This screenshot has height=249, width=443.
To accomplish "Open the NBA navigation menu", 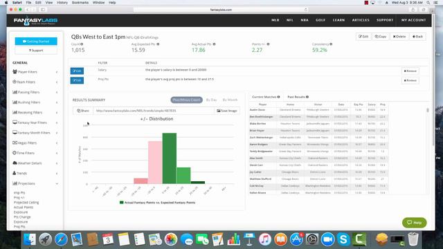I will coord(305,20).
